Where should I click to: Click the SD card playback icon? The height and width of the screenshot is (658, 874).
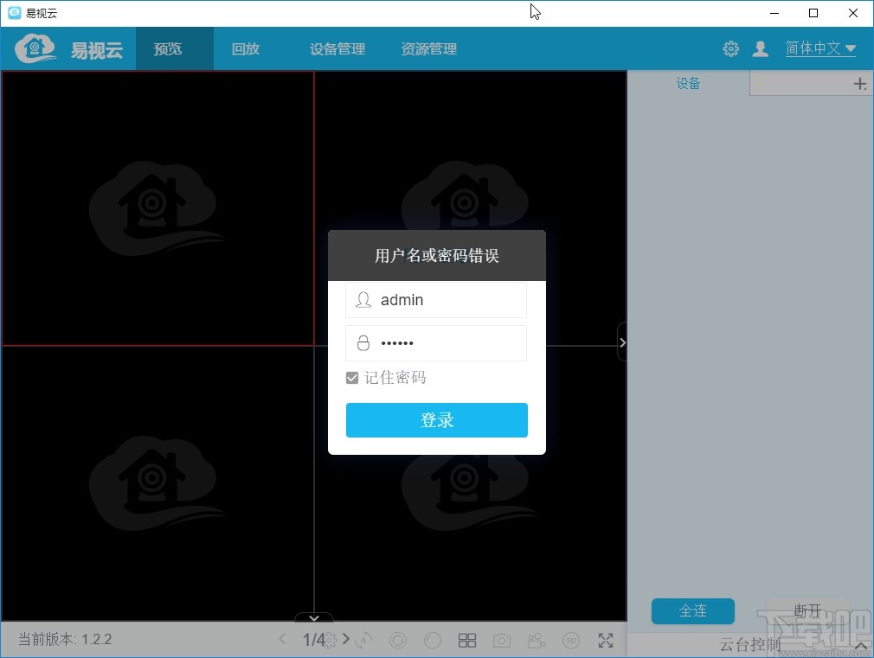point(571,640)
